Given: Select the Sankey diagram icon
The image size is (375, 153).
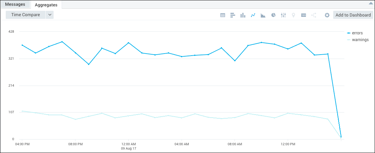Looking at the screenshot, I should pyautogui.click(x=314, y=15).
